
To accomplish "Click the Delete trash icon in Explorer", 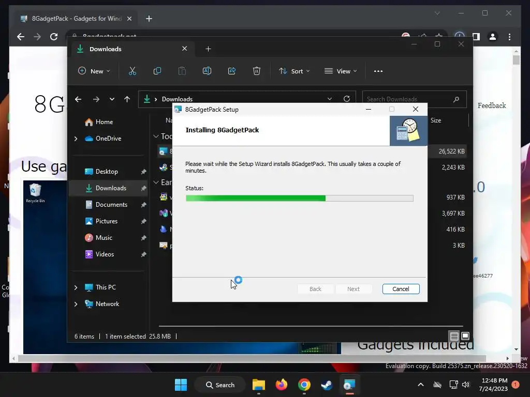I will pyautogui.click(x=257, y=71).
